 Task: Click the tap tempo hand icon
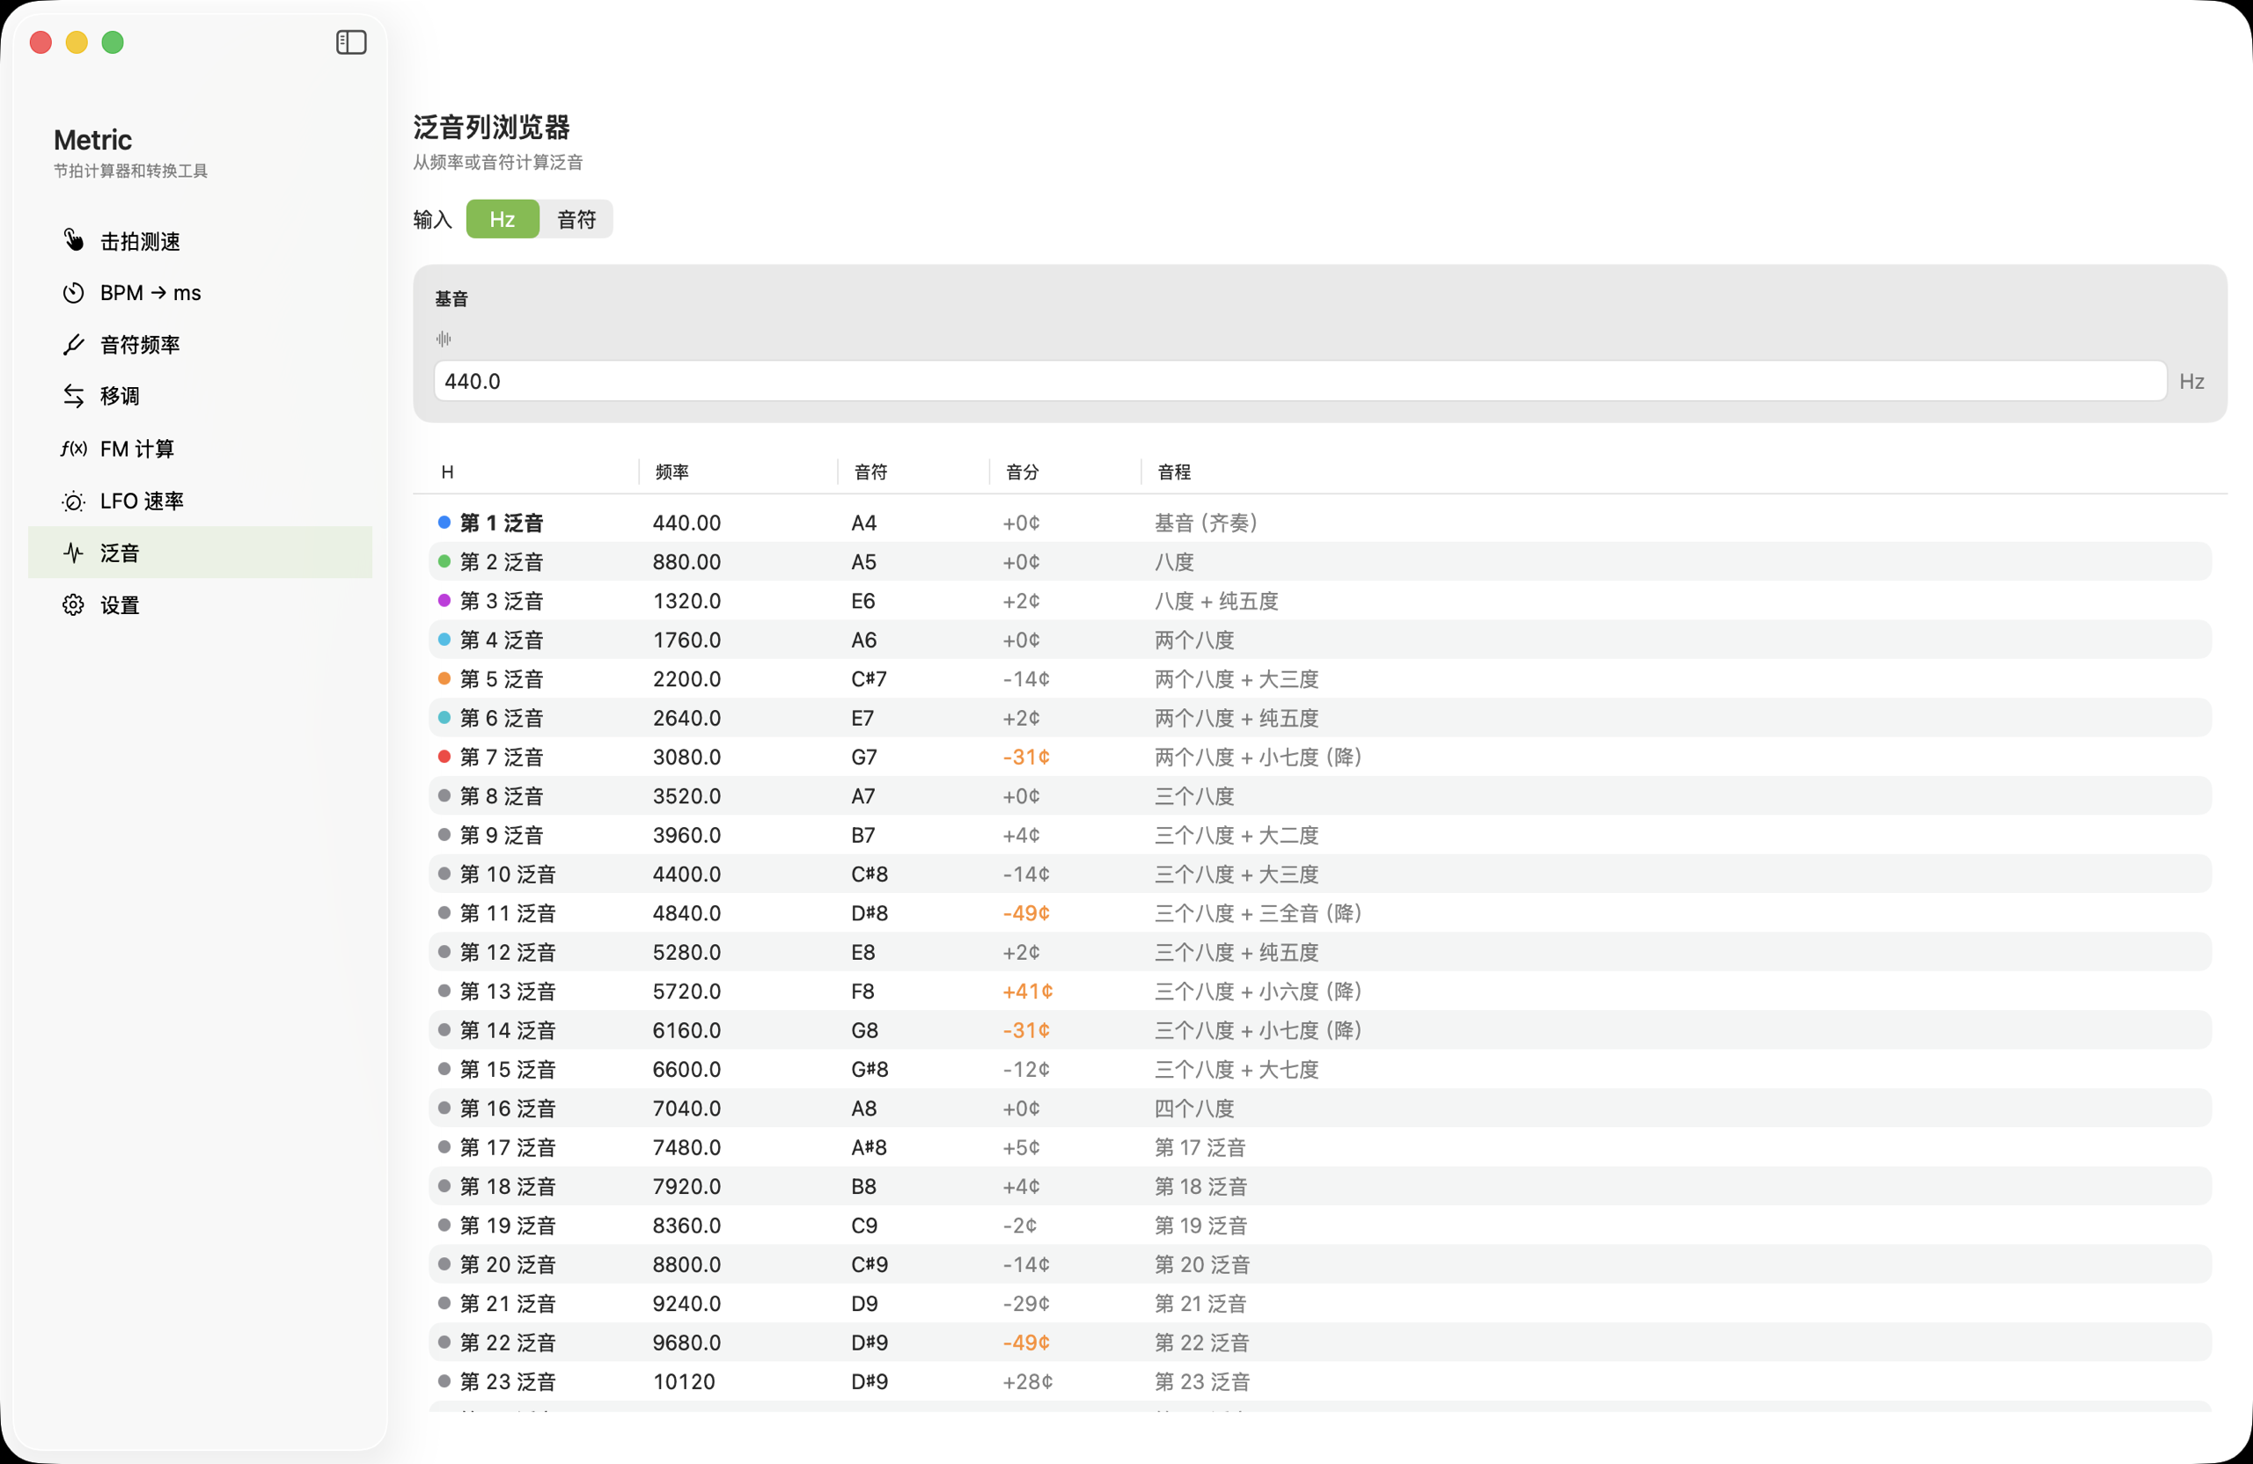(73, 240)
